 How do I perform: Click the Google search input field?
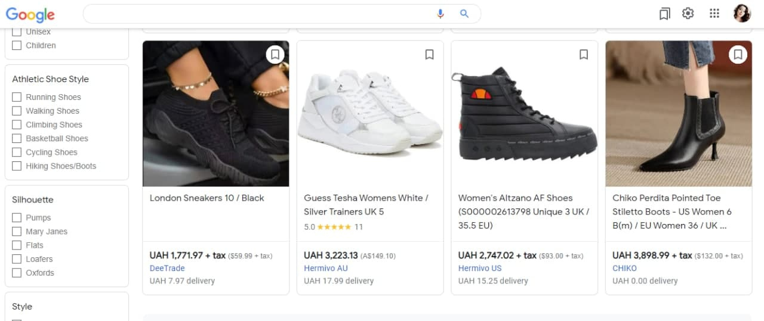pos(257,14)
